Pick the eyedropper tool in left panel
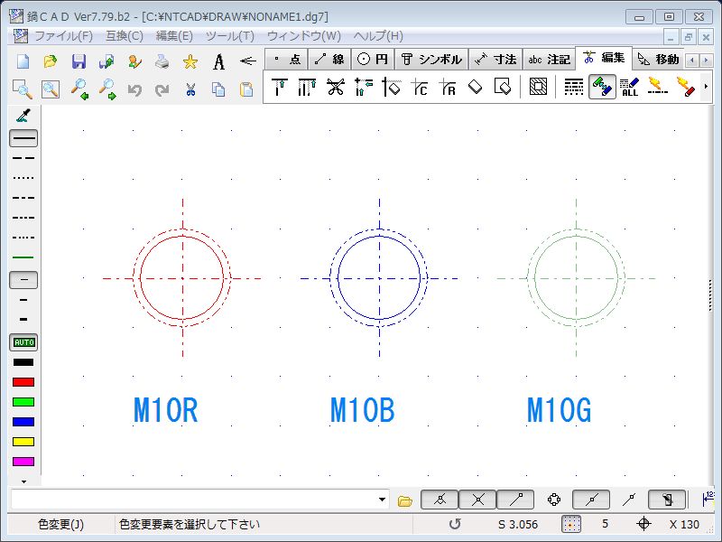722x542 pixels. click(x=23, y=116)
